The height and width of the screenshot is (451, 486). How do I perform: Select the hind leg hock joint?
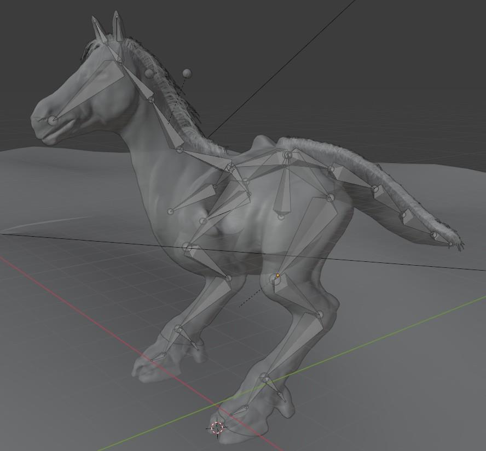[x=320, y=315]
